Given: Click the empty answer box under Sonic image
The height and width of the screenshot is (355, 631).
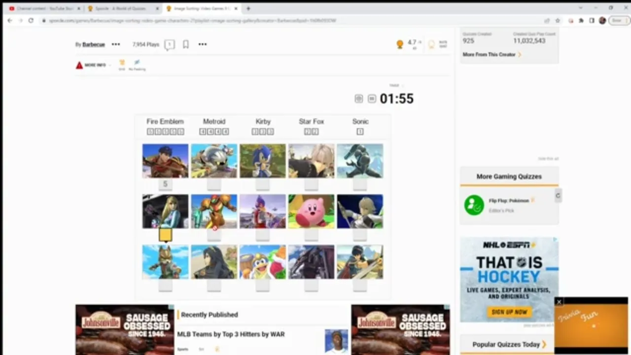Looking at the screenshot, I should 263,184.
